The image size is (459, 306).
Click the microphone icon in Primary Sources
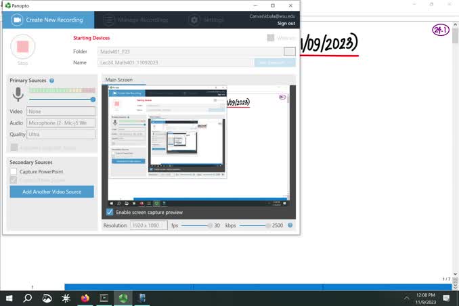pyautogui.click(x=18, y=95)
